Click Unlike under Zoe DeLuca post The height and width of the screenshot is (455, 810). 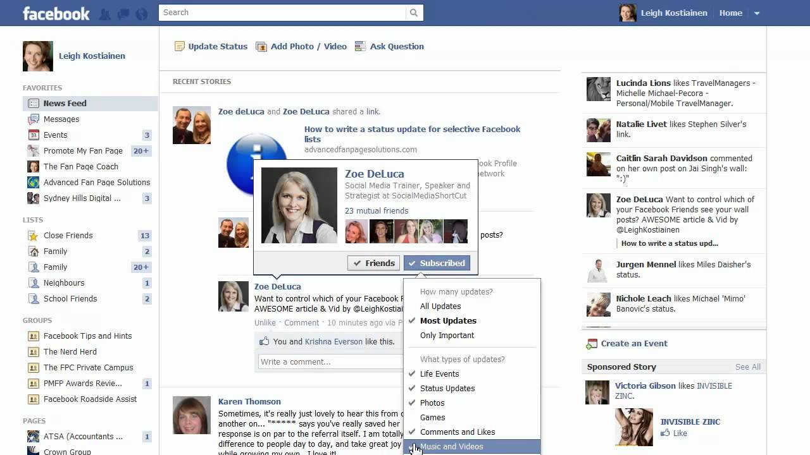265,322
